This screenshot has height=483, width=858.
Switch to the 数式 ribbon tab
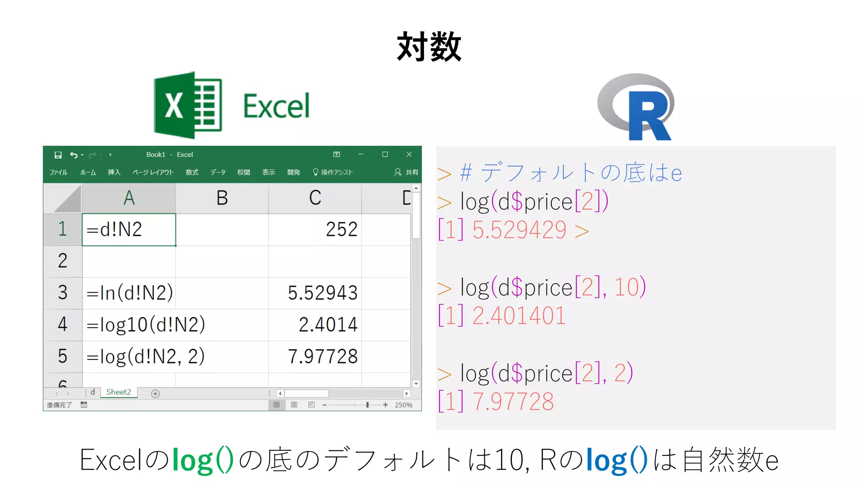click(192, 172)
